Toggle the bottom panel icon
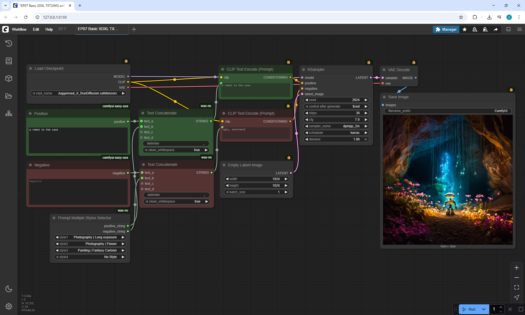Screen dimensions: 525x315 [509, 29]
